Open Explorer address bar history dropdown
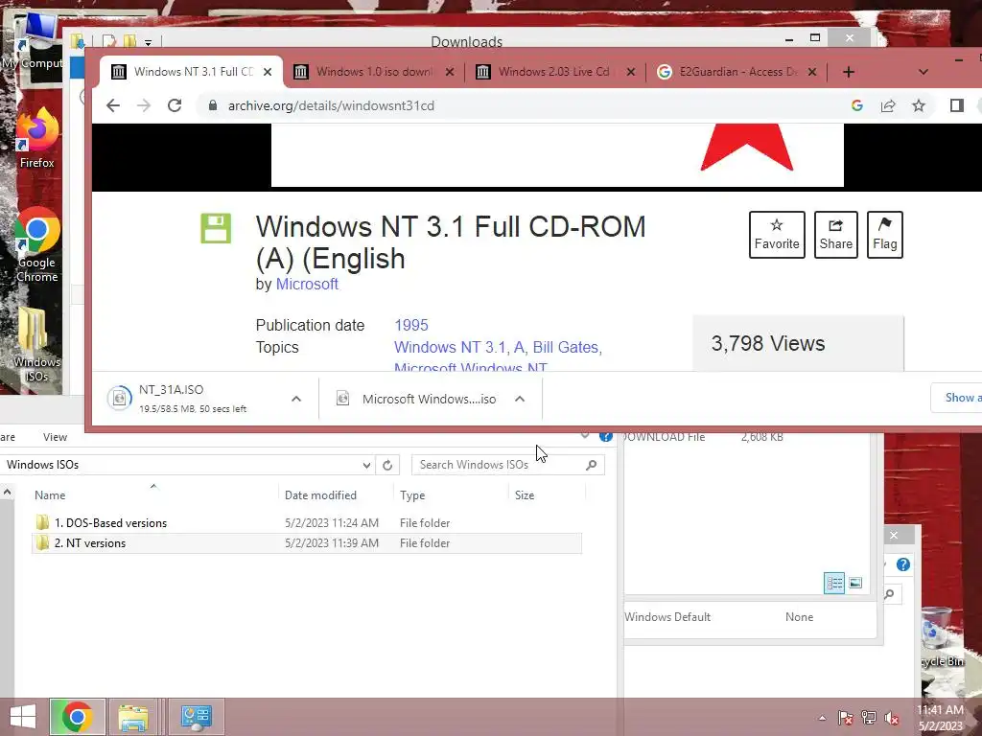Image resolution: width=982 pixels, height=736 pixels. pyautogui.click(x=366, y=465)
